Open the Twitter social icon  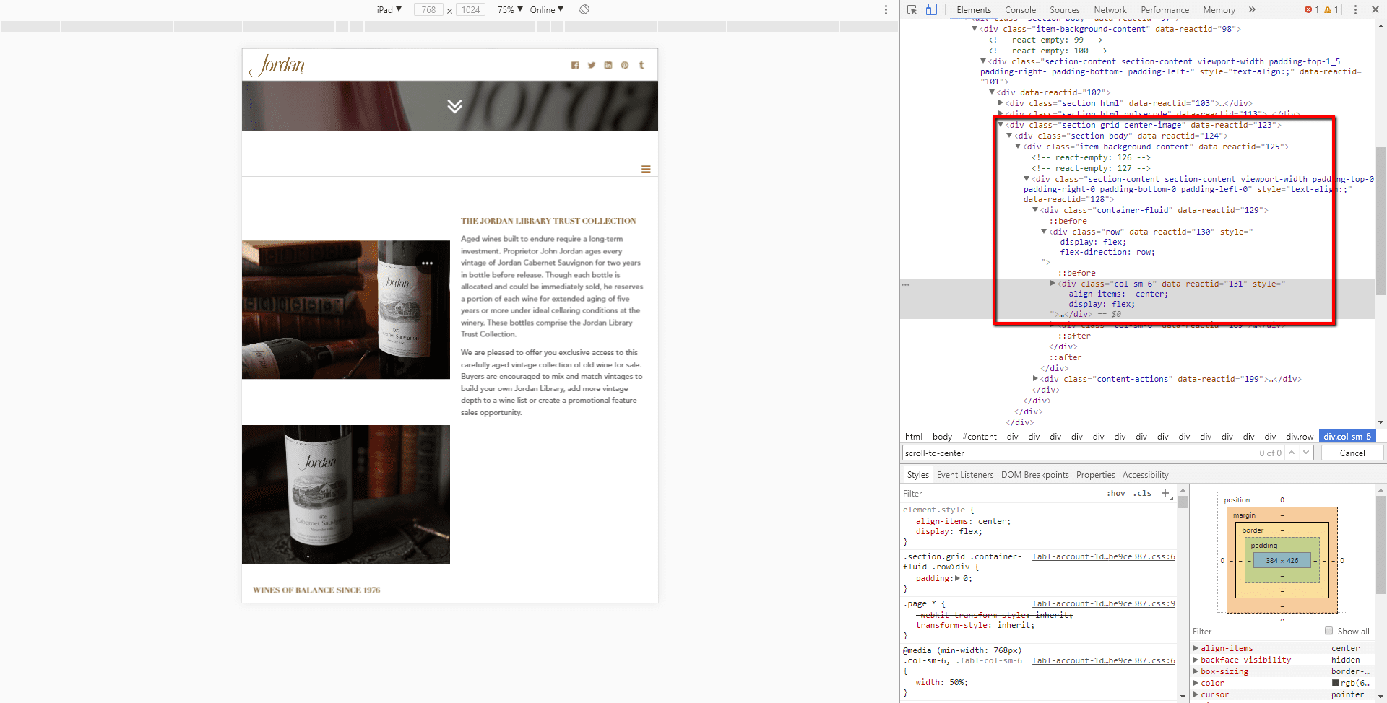point(592,65)
